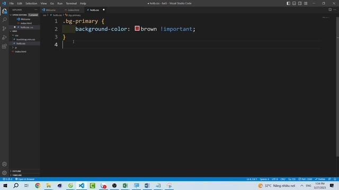Image resolution: width=339 pixels, height=190 pixels.
Task: Open the Go menu
Action: tap(52, 4)
